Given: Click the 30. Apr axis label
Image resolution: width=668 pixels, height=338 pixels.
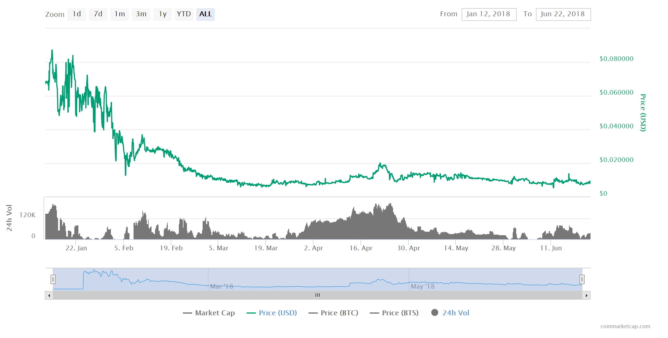Looking at the screenshot, I should [x=408, y=248].
